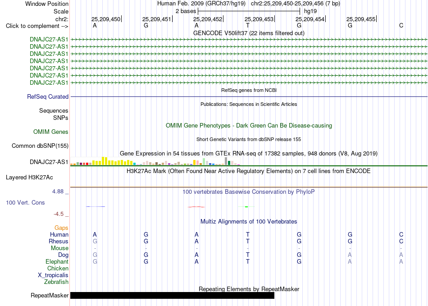Click the Mouse alignment row label
428x306 pixels.
(x=59, y=248)
